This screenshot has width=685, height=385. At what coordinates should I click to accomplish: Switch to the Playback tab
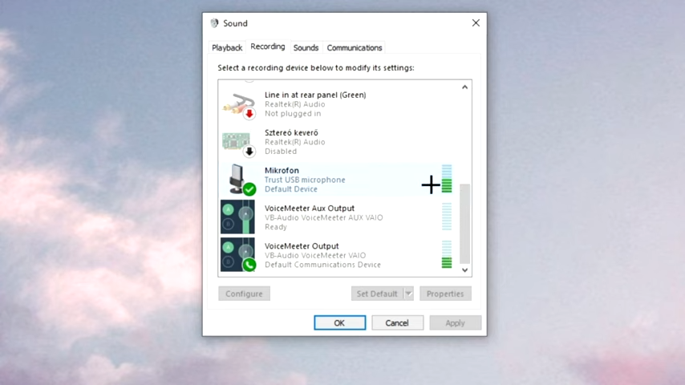tap(227, 47)
